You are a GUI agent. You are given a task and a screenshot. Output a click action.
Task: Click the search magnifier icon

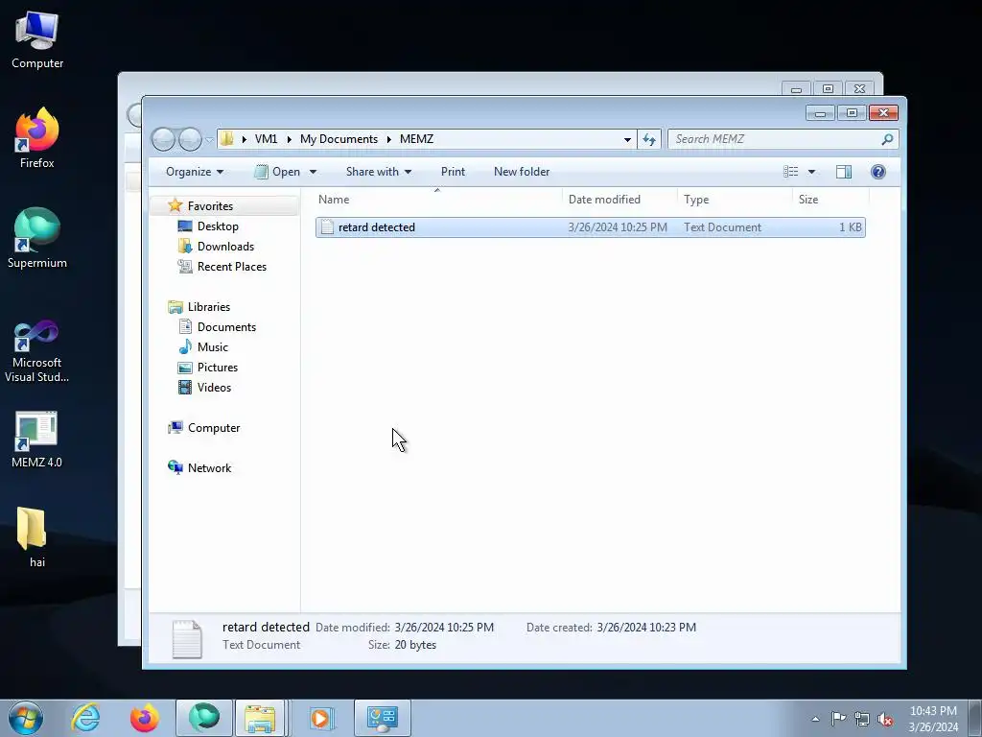pos(887,139)
